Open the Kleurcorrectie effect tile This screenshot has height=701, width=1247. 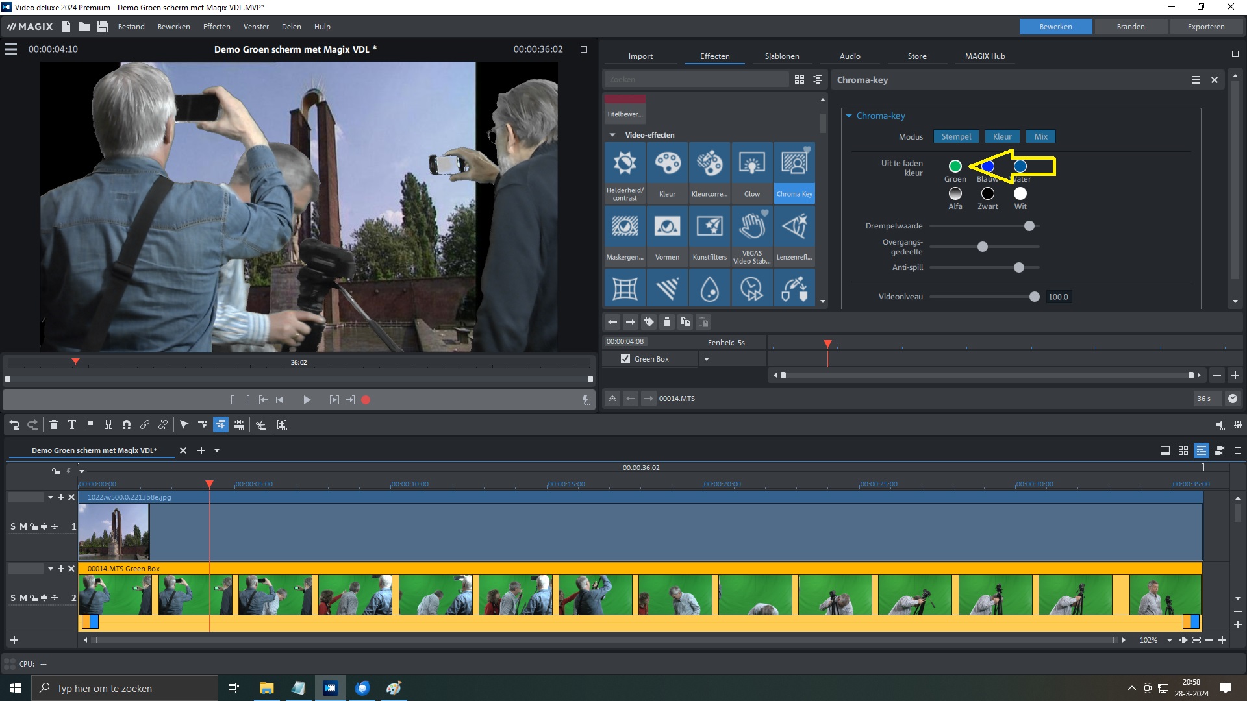(x=709, y=173)
